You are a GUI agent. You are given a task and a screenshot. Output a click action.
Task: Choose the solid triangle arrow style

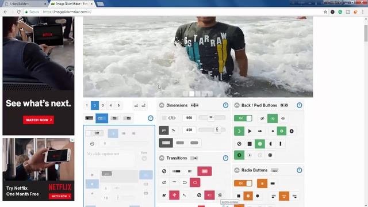click(x=250, y=131)
